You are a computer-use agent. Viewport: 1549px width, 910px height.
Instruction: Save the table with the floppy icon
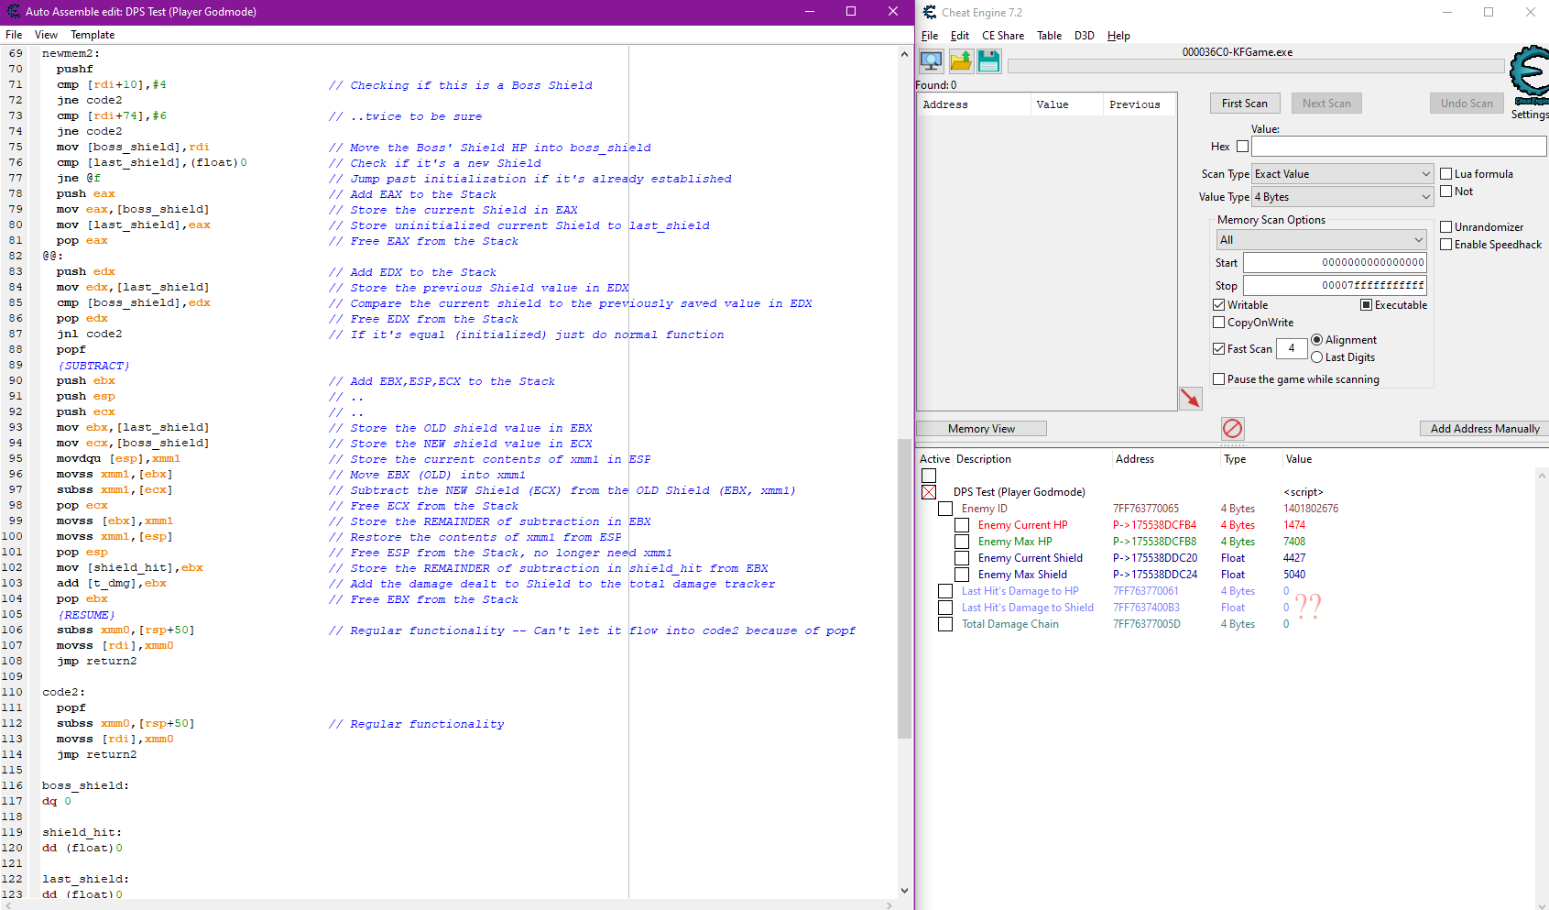989,61
